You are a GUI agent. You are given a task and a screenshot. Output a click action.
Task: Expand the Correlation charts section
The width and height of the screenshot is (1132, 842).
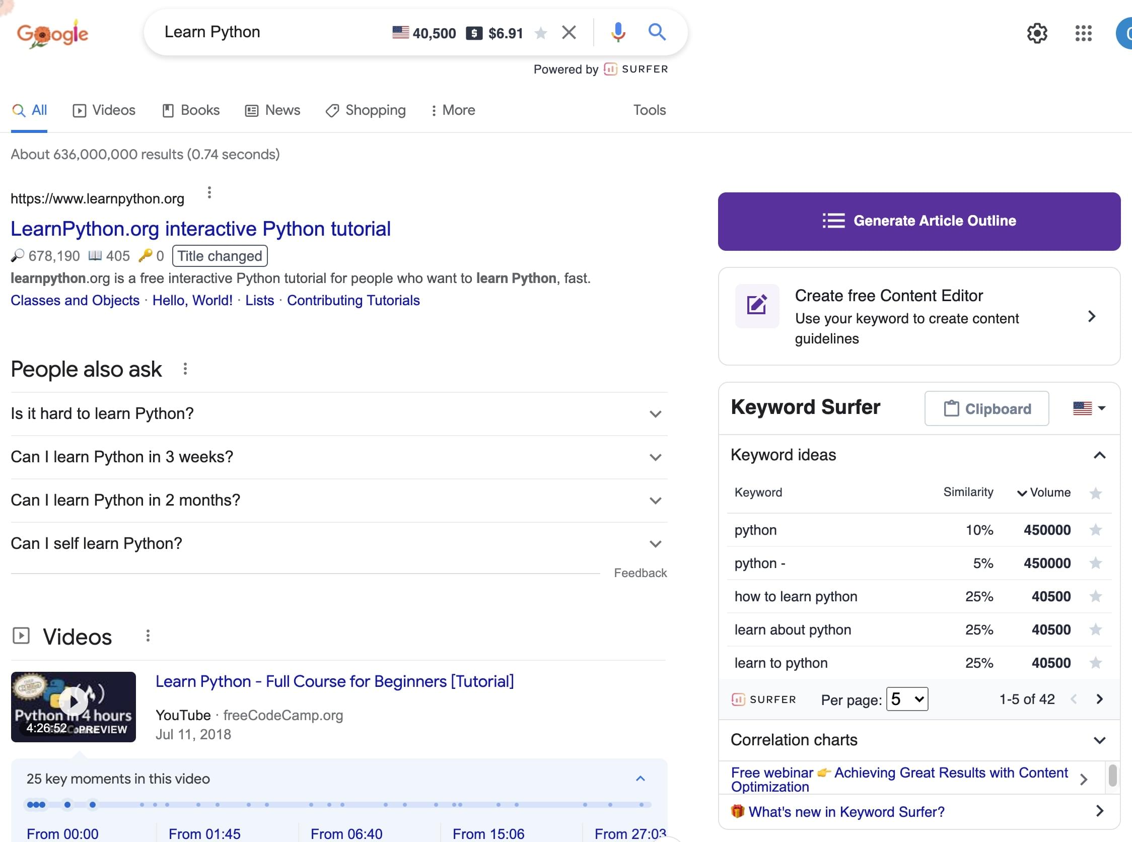(x=1099, y=740)
